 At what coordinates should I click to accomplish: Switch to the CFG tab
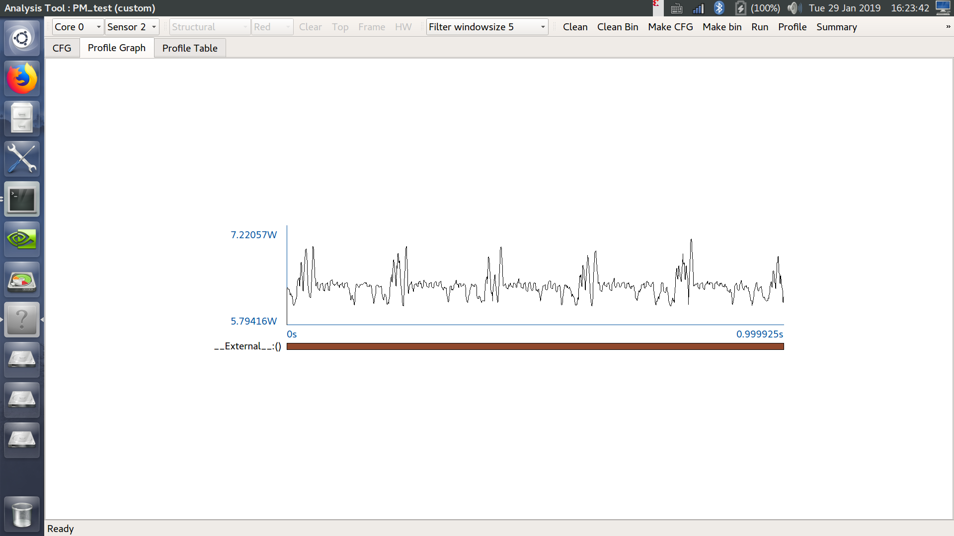click(x=62, y=48)
